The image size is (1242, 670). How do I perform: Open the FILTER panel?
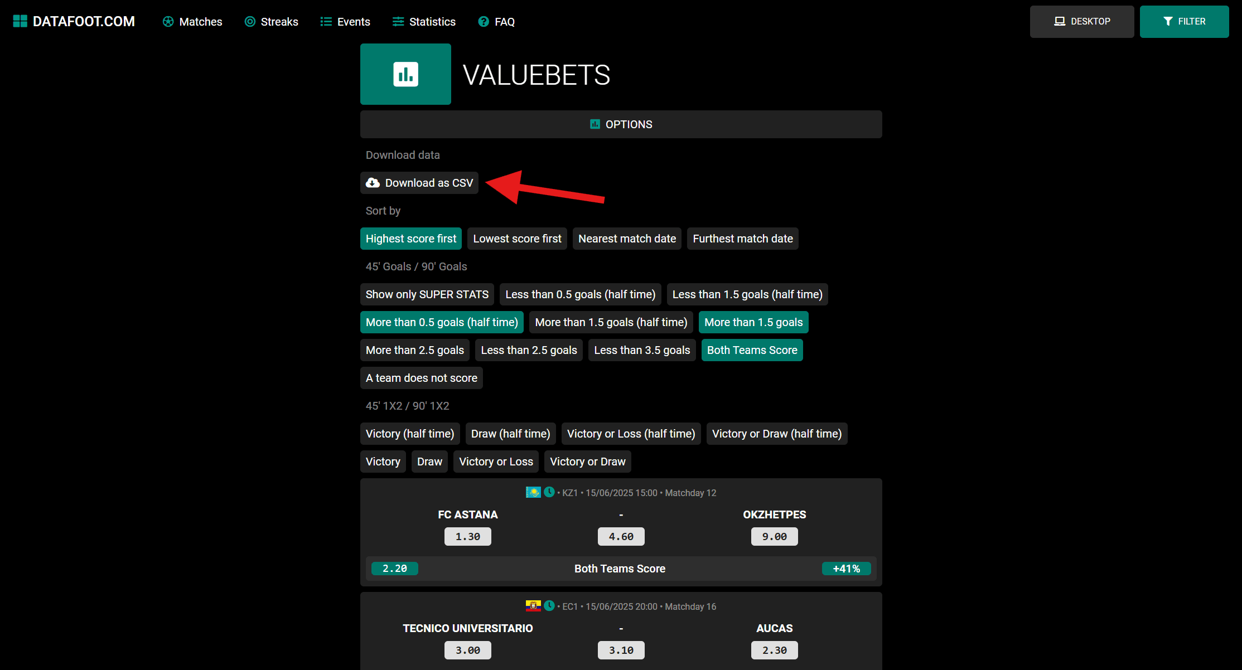[x=1185, y=22]
